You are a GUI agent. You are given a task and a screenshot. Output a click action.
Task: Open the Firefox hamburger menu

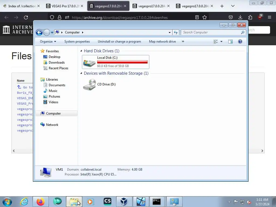270,17
